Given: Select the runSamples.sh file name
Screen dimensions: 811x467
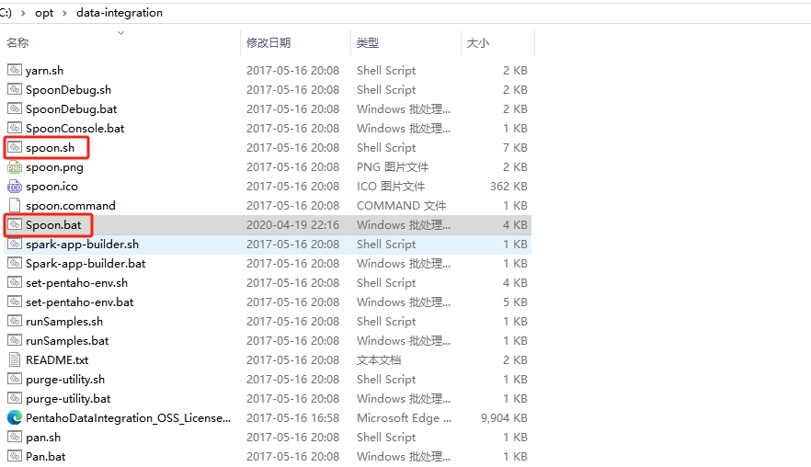Looking at the screenshot, I should (x=64, y=322).
